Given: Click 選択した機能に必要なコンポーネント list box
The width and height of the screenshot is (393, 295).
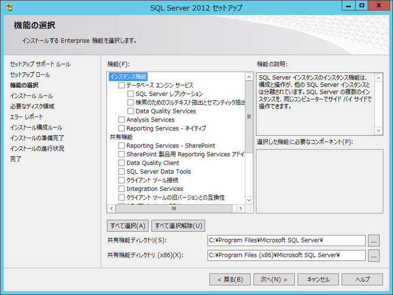Looking at the screenshot, I should pos(320,182).
